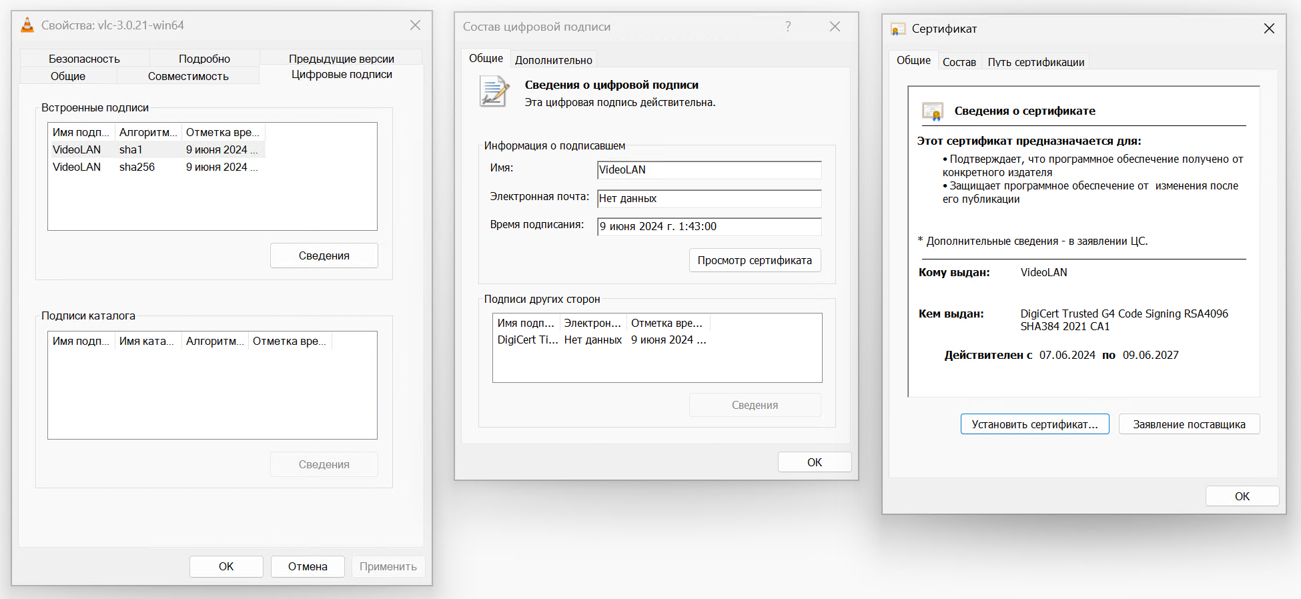Click the Электронная почта field
This screenshot has height=599, width=1301.
point(709,198)
